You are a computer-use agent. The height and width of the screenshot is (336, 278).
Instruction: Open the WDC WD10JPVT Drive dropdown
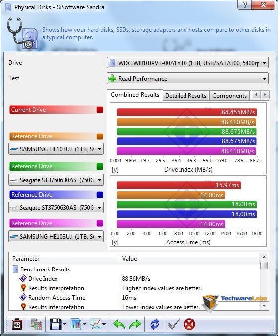(187, 63)
